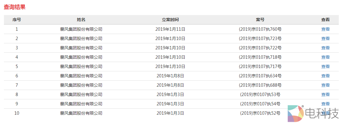Click the 序号 column header
340x124 pixels.
coord(17,20)
